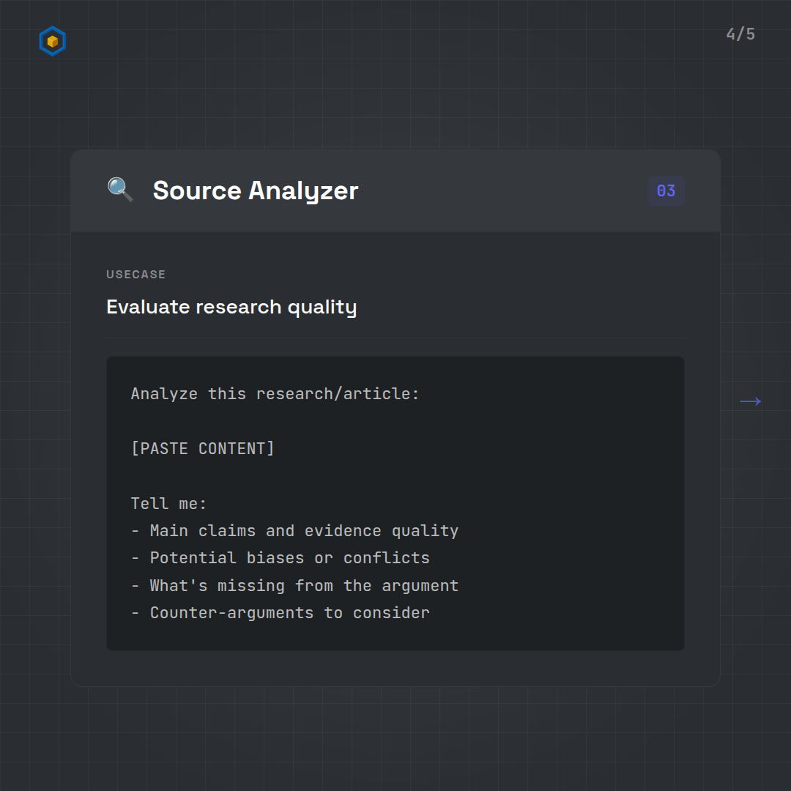Screen dimensions: 791x791
Task: Select the Evaluate research quality heading
Action: tap(231, 307)
